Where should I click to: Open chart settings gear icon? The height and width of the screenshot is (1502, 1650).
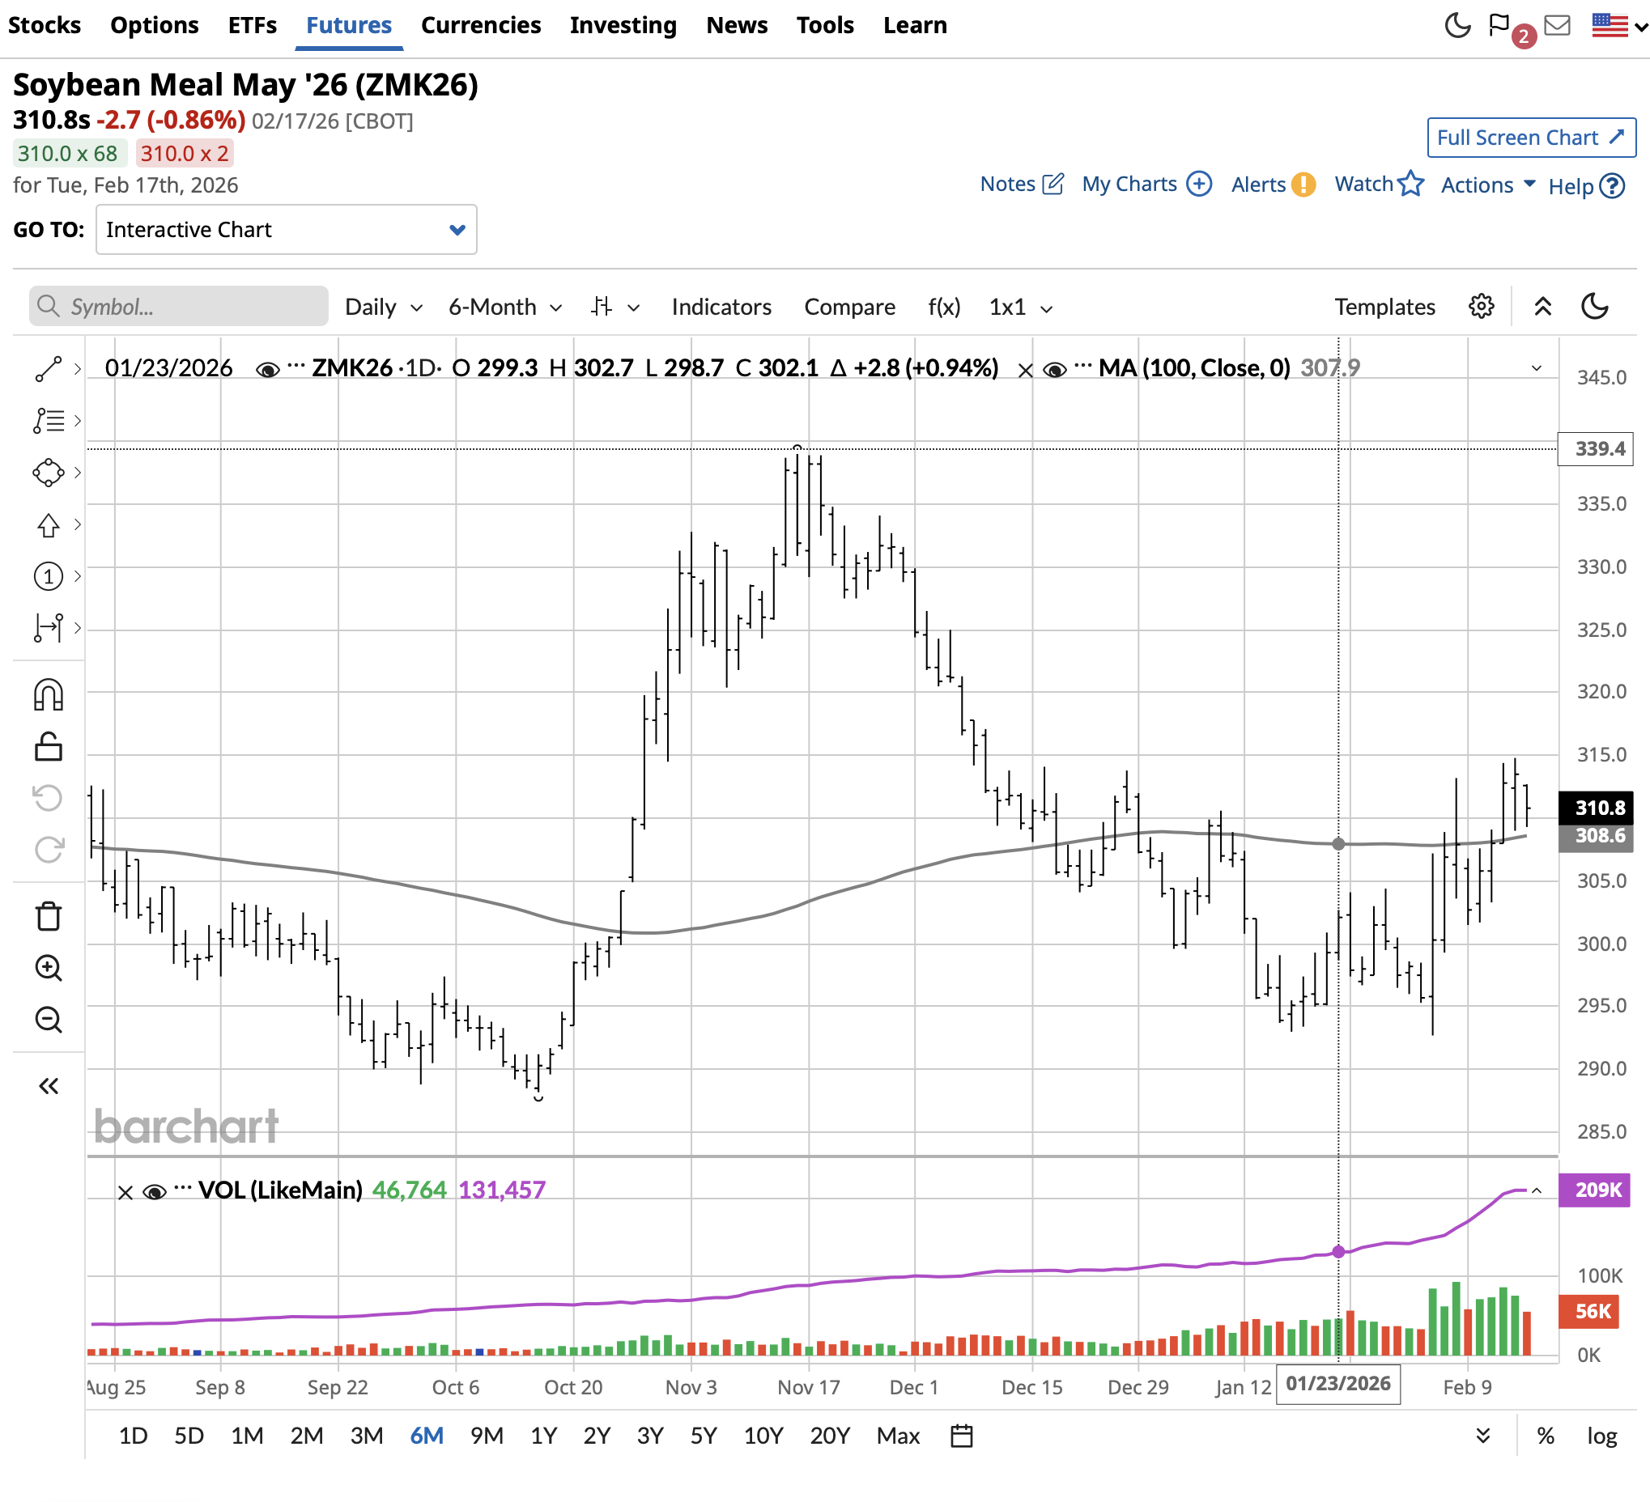coord(1481,307)
